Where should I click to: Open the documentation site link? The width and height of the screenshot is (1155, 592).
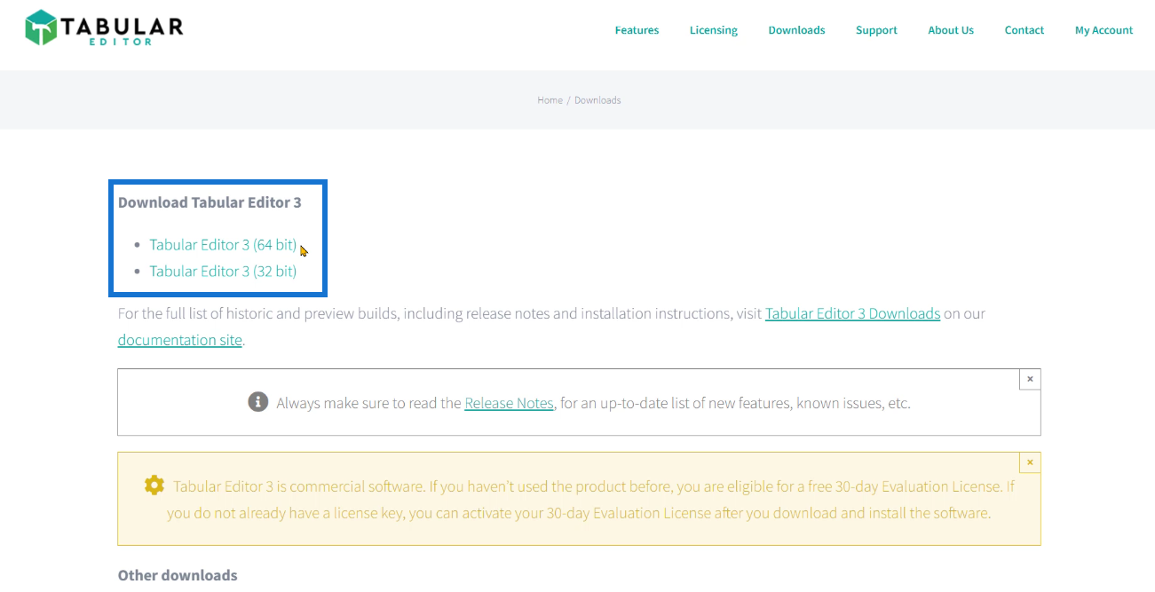(x=179, y=340)
